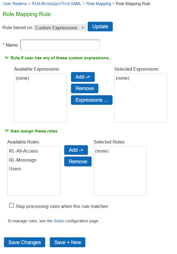Open the 'Rule based on' dropdown
The image size is (177, 254).
(60, 28)
